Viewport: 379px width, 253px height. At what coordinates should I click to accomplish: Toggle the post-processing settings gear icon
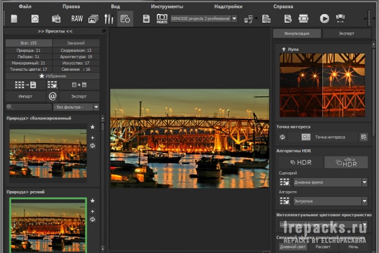click(x=125, y=18)
